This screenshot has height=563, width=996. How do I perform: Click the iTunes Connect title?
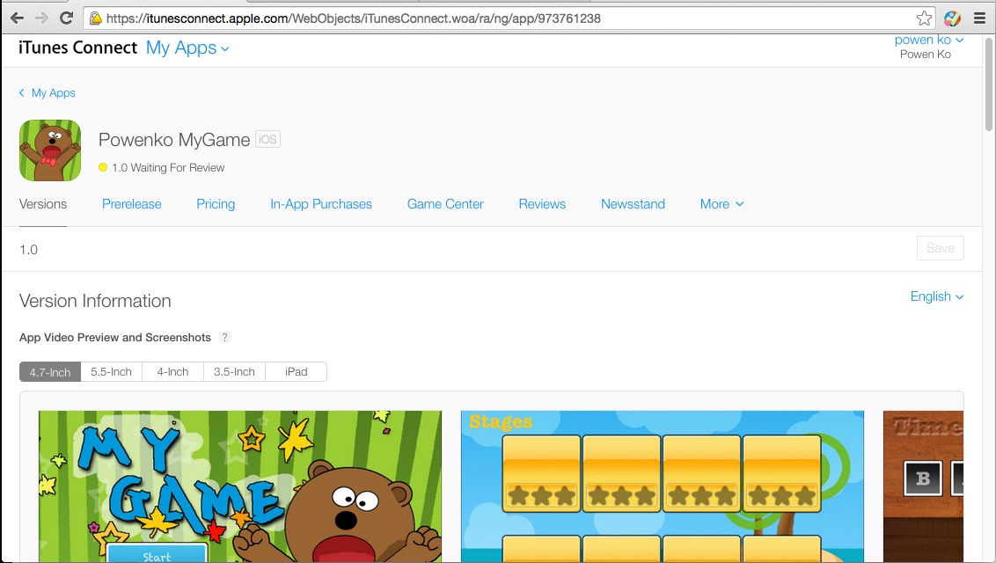77,48
